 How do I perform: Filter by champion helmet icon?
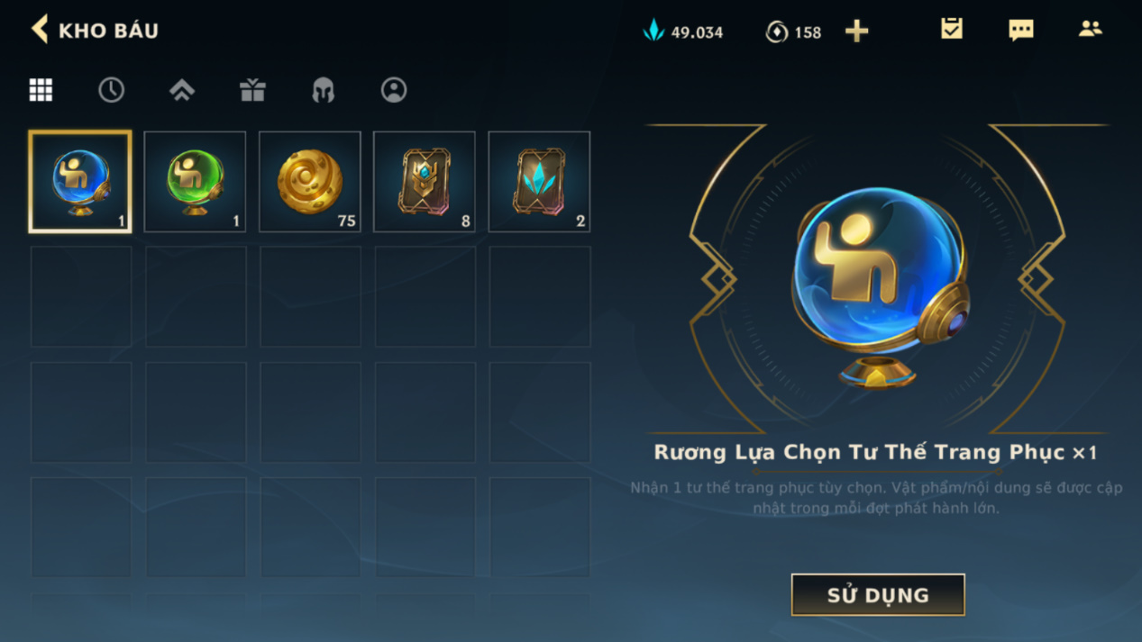323,90
